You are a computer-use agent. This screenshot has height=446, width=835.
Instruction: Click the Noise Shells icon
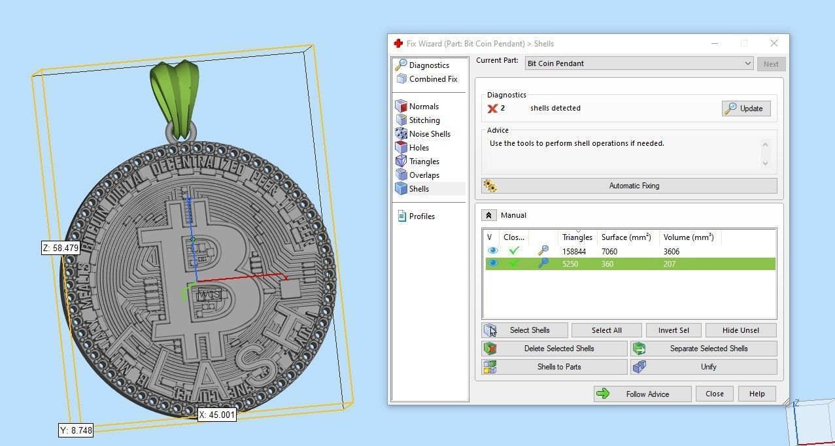point(401,134)
